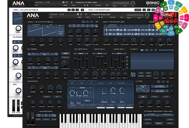Select LFO 2 button in LFOs section
Image resolution: width=189 pixels, height=128 pixels.
tap(163, 82)
